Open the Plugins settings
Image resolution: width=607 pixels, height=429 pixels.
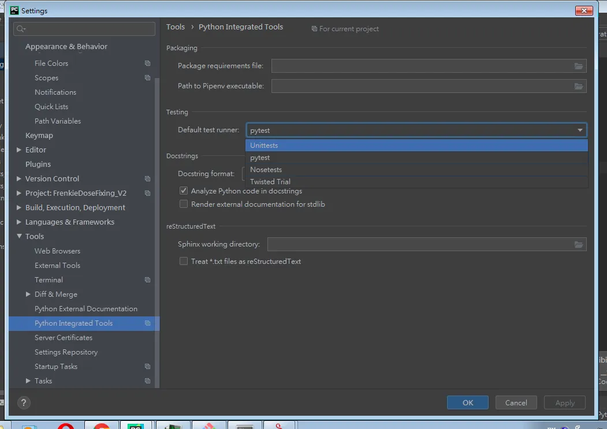38,164
